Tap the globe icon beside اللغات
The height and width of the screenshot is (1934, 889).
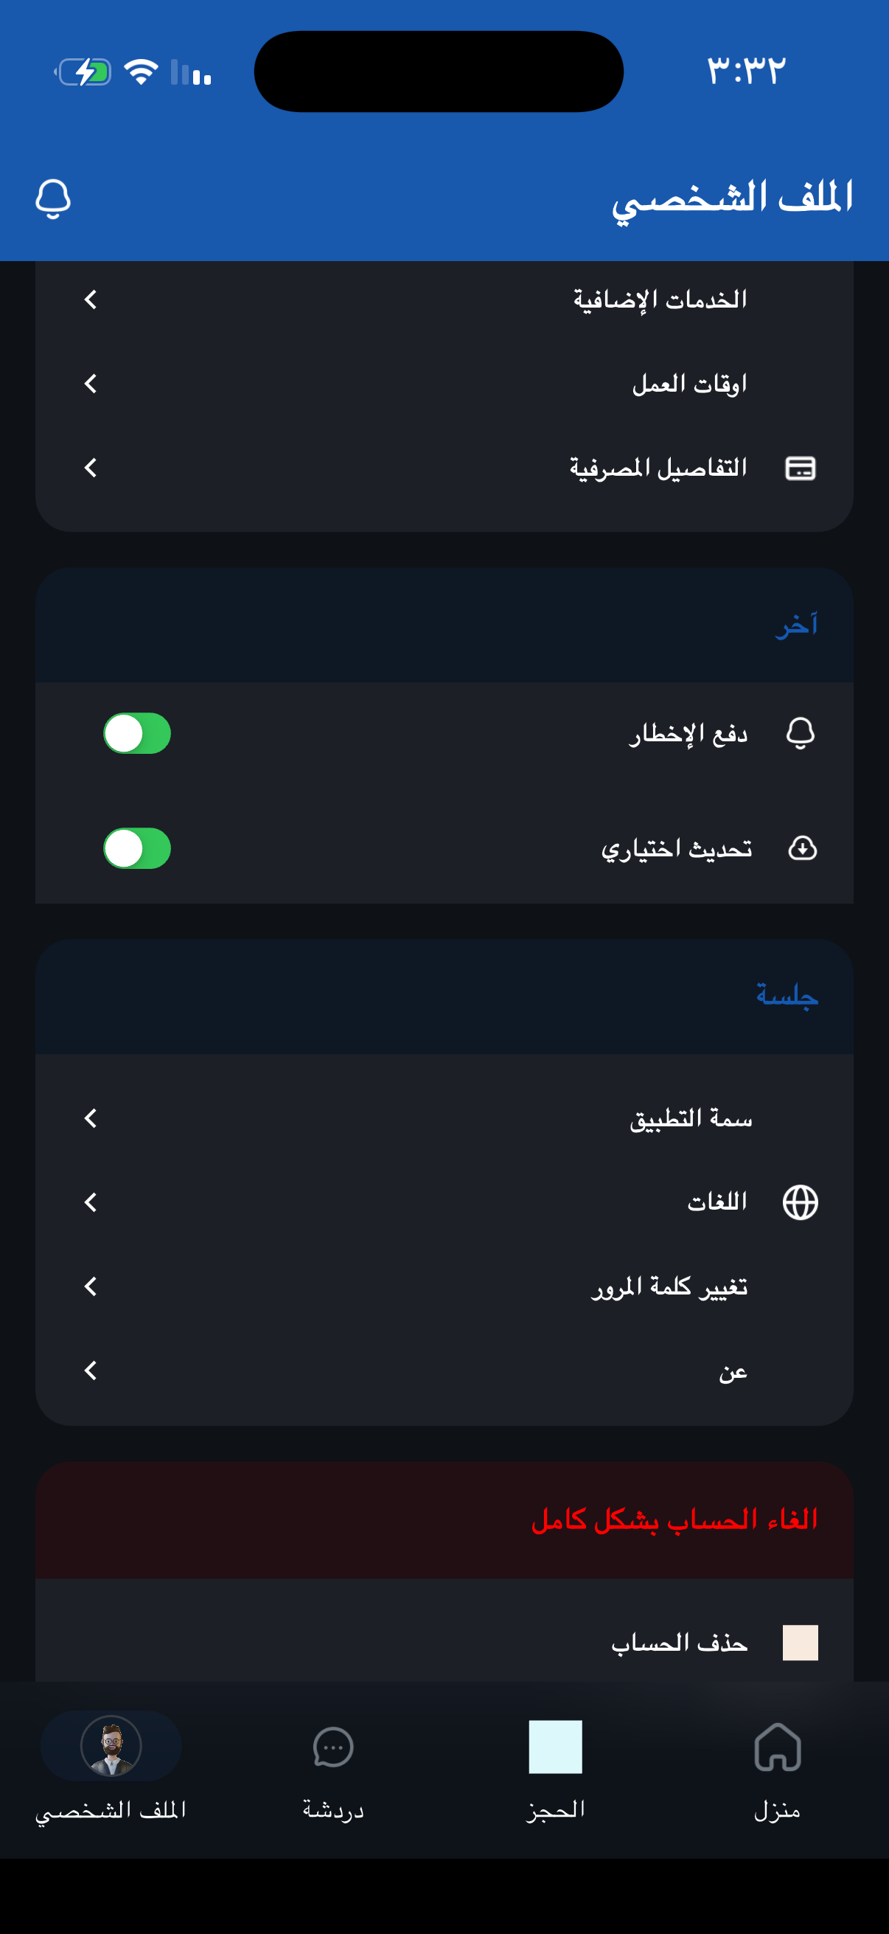(x=800, y=1202)
